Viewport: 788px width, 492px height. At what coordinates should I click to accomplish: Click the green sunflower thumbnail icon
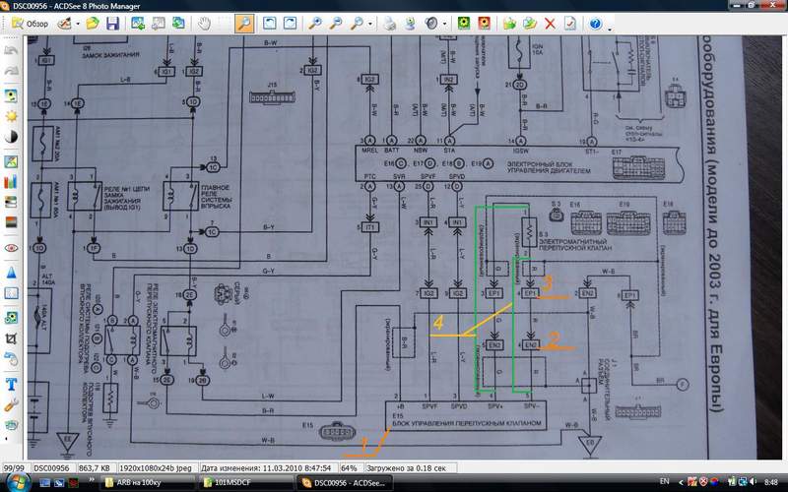click(464, 24)
